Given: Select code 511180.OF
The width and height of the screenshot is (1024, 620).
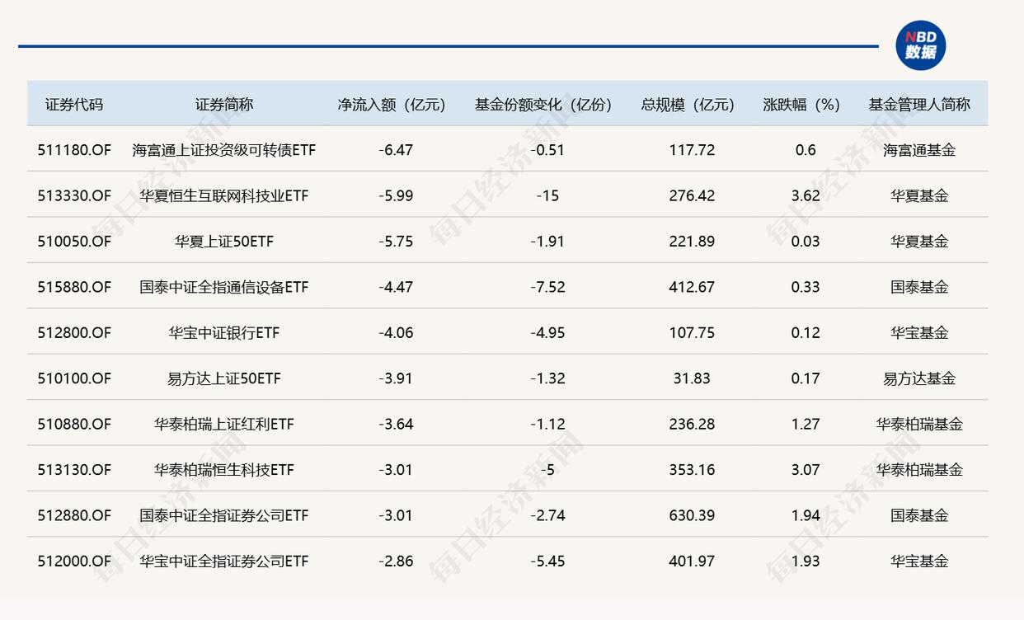Looking at the screenshot, I should pyautogui.click(x=74, y=150).
